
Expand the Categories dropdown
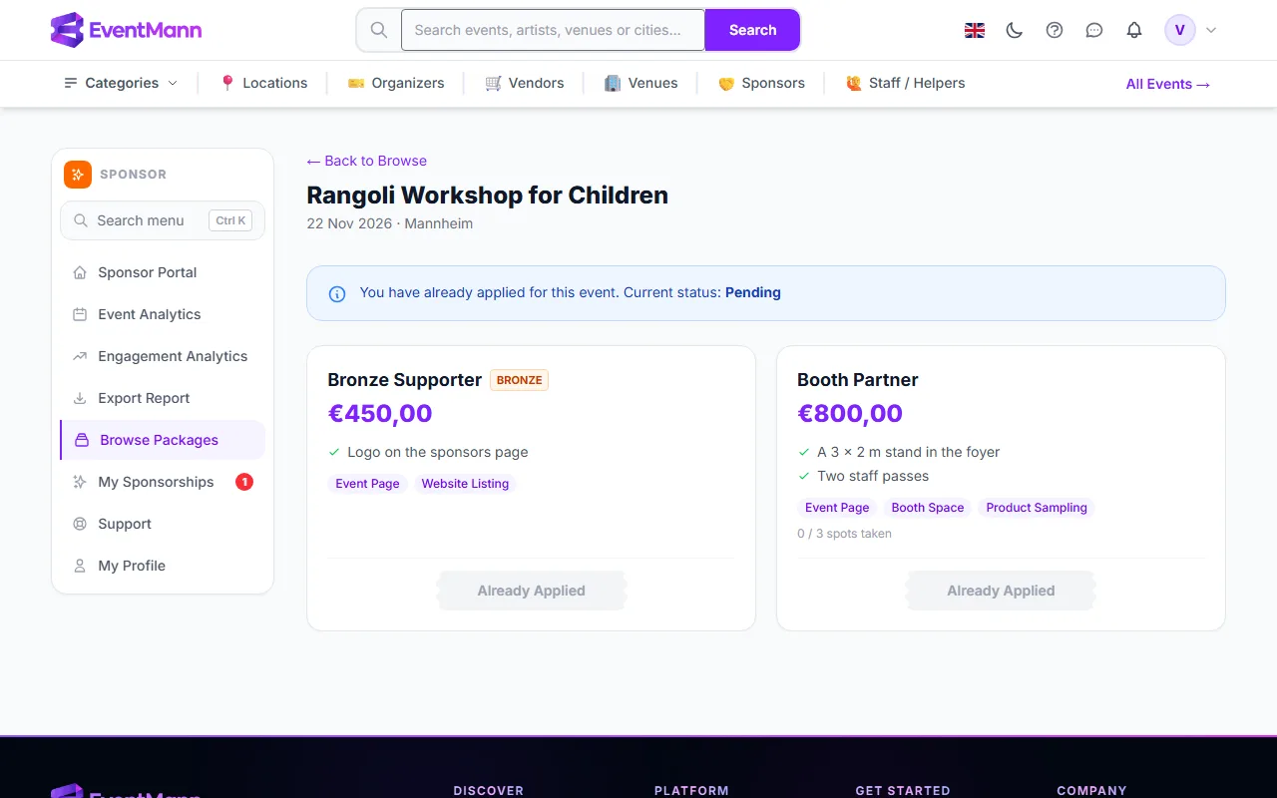tap(121, 83)
